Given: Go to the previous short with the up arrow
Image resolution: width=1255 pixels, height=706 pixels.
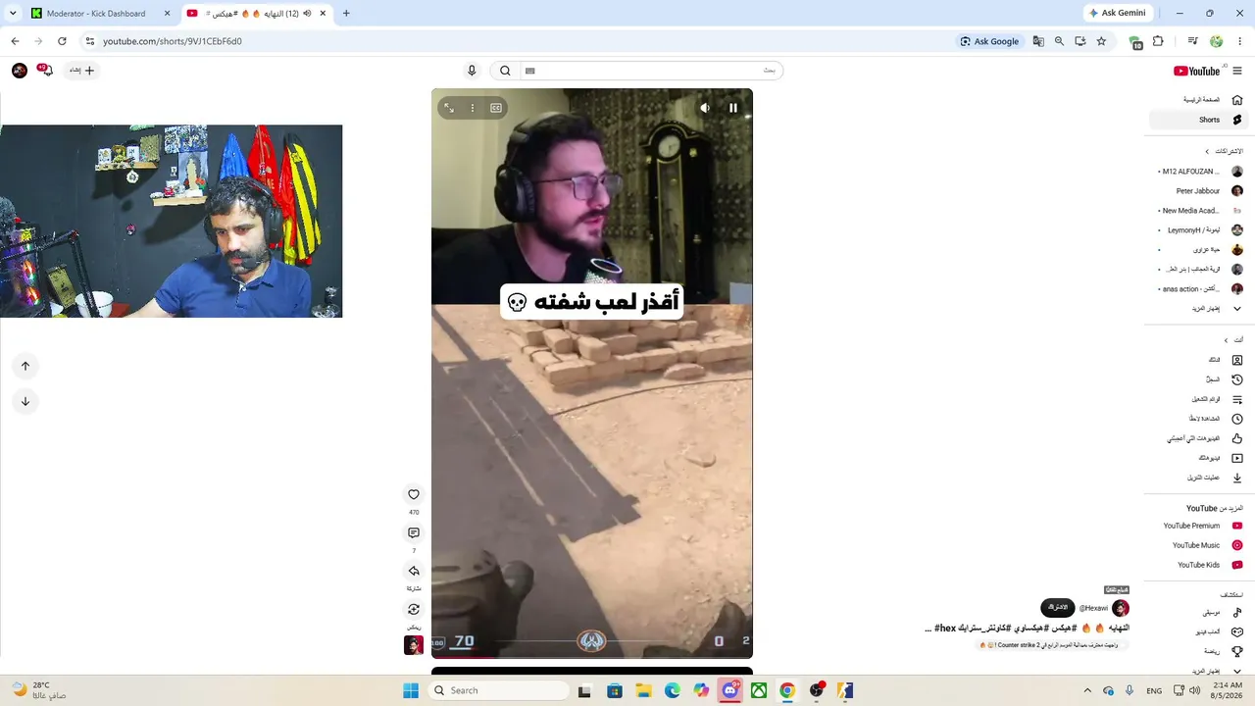Looking at the screenshot, I should [25, 366].
